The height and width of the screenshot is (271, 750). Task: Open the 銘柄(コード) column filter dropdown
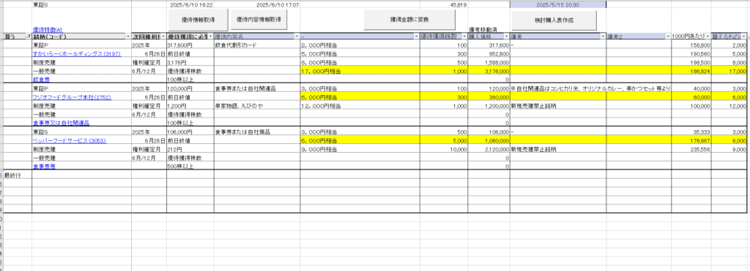pos(127,37)
